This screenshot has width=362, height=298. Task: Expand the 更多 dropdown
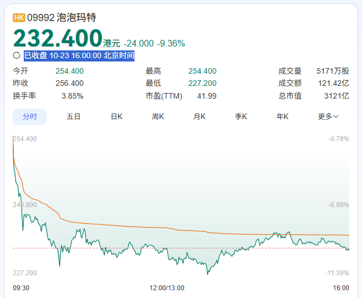click(x=328, y=117)
